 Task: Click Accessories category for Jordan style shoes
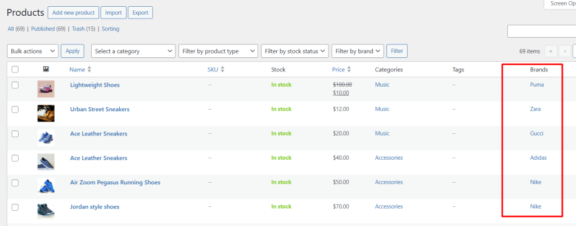(x=389, y=206)
